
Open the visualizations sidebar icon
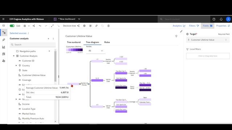pyautogui.click(x=4, y=47)
